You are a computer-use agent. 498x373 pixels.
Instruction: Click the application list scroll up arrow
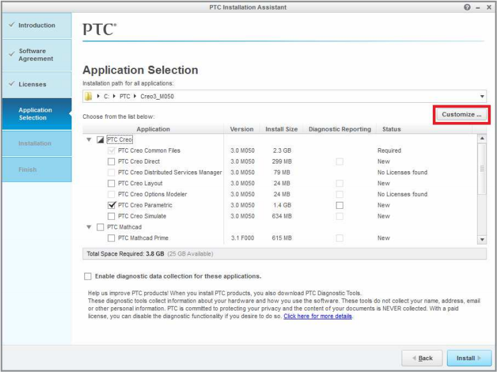tap(482, 138)
